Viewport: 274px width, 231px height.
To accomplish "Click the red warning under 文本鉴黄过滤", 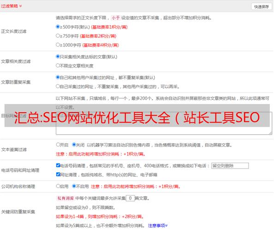I will pyautogui.click(x=101, y=154).
